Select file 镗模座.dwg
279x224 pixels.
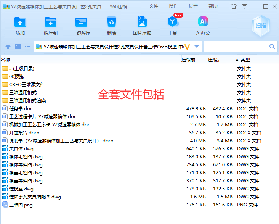pos(18,189)
